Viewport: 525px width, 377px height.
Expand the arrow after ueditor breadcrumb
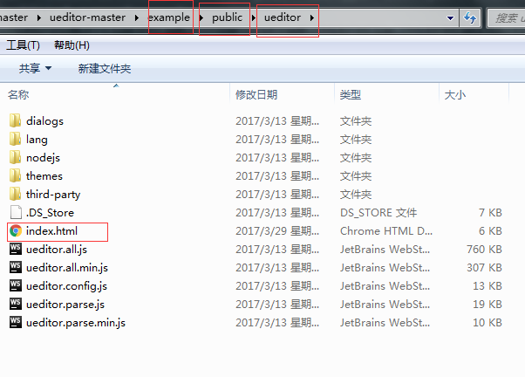[311, 17]
